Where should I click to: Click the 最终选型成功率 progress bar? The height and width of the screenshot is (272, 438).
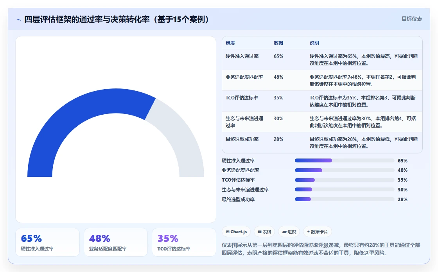pyautogui.click(x=345, y=199)
